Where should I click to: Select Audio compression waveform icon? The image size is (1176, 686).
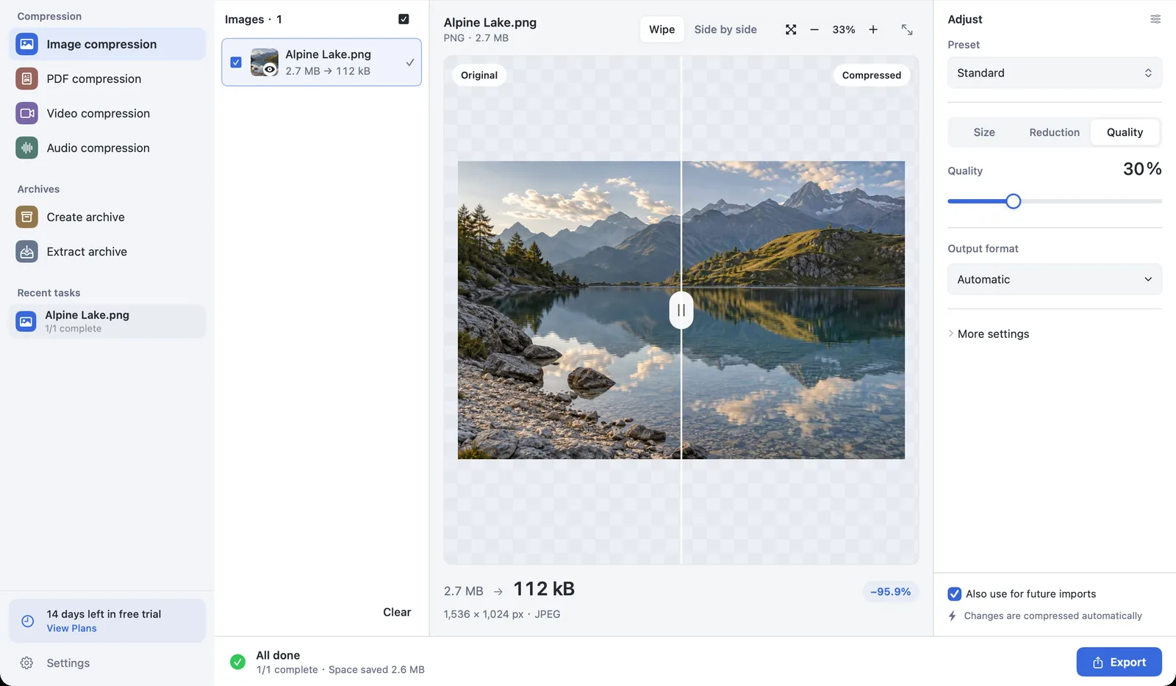click(26, 148)
